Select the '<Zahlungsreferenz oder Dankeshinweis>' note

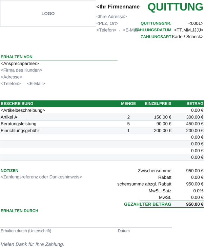coord(41,177)
